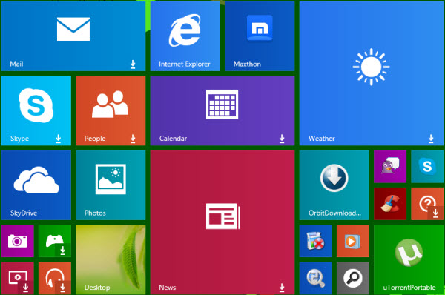Open the Maxthon browser tile
Screen dimensions: 445x295
coord(260,36)
